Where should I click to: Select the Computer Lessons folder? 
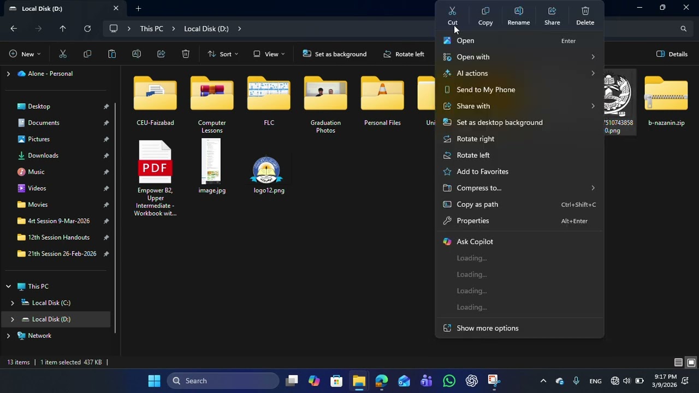tap(212, 105)
